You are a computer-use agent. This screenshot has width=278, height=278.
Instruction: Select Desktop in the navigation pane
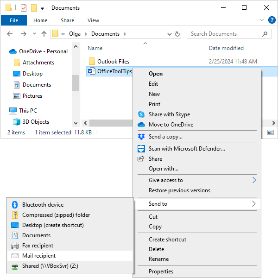tap(28, 74)
